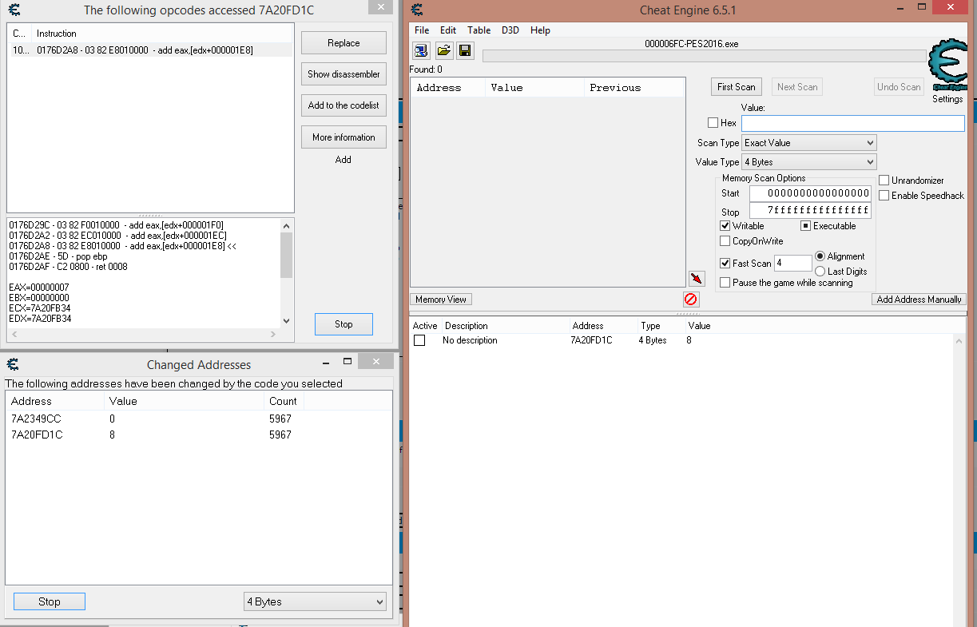Click the red arrow add-to-address-list icon
Screen dimensions: 977x627
697,278
